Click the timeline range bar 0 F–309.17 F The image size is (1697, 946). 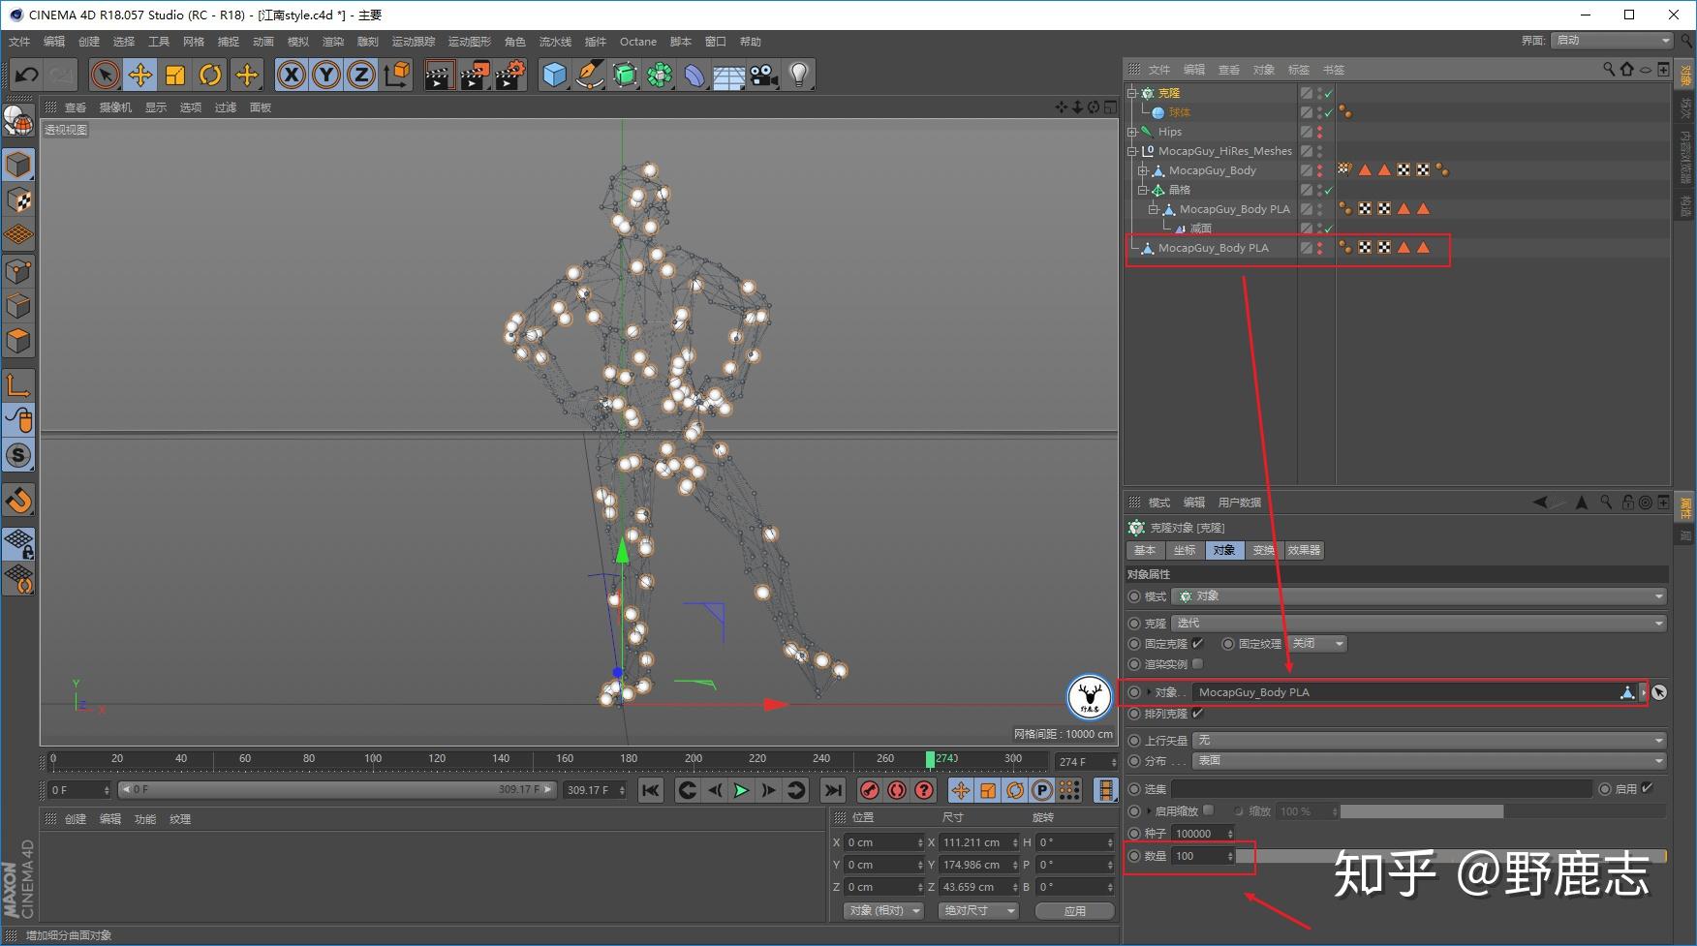(337, 790)
